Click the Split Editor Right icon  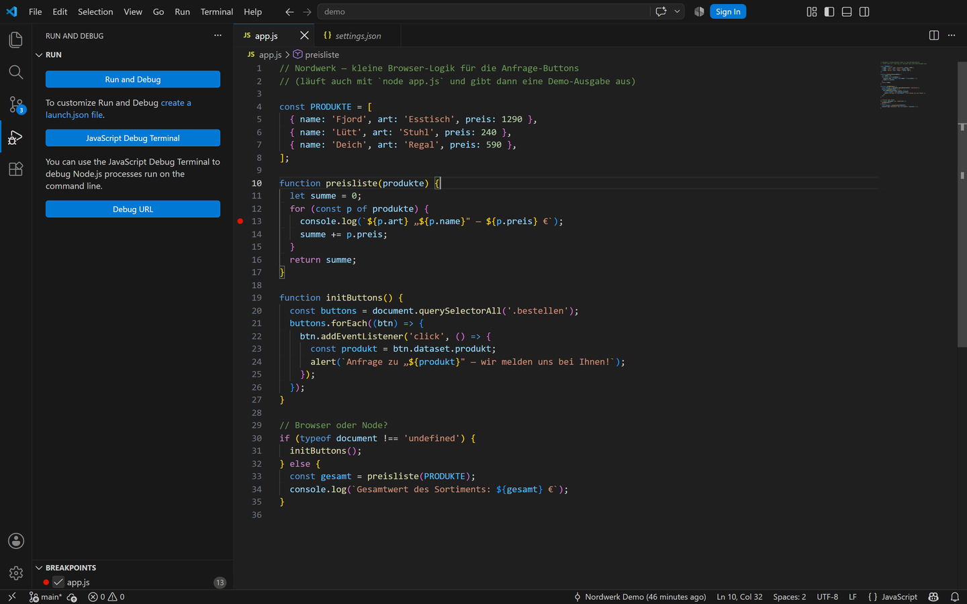pos(934,36)
